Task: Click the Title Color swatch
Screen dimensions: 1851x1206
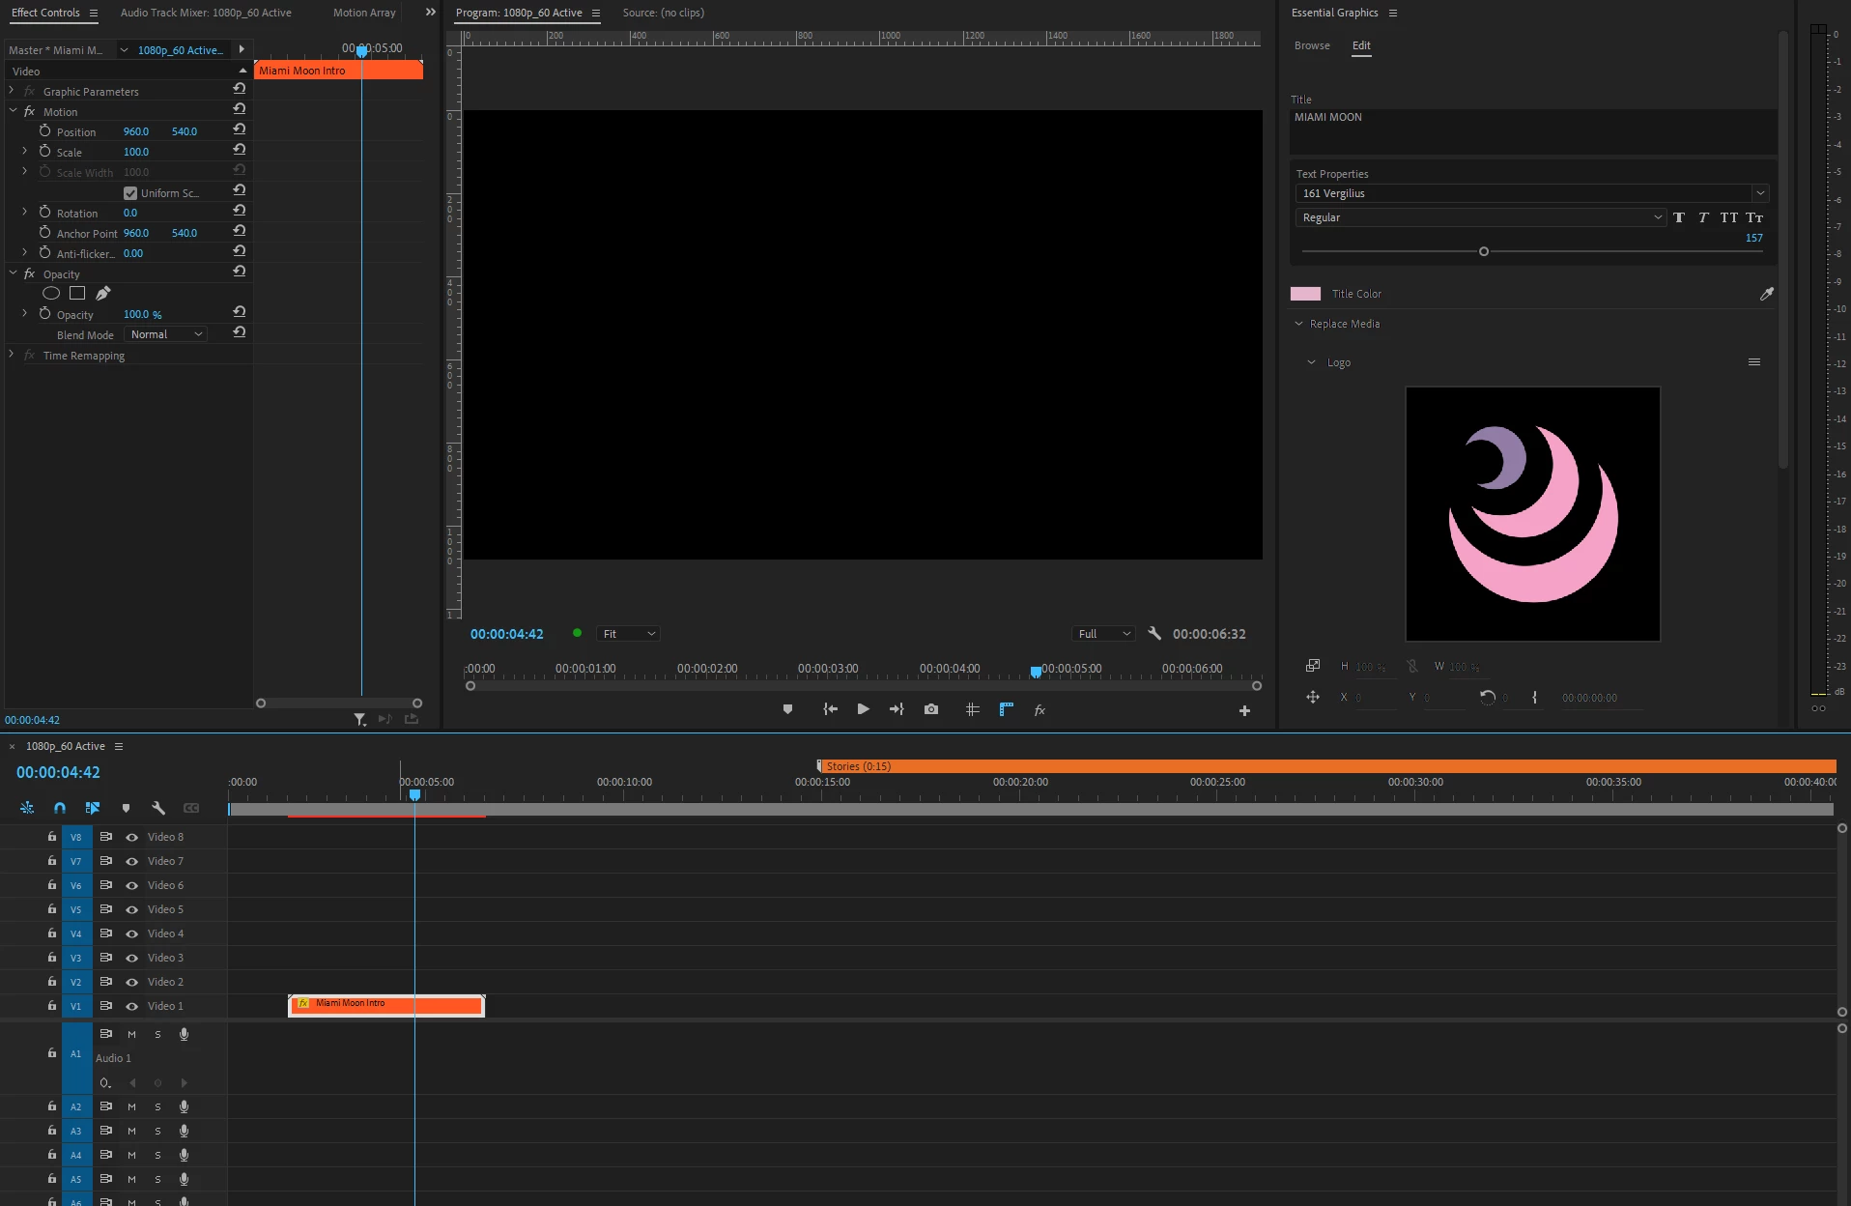Action: (1305, 294)
